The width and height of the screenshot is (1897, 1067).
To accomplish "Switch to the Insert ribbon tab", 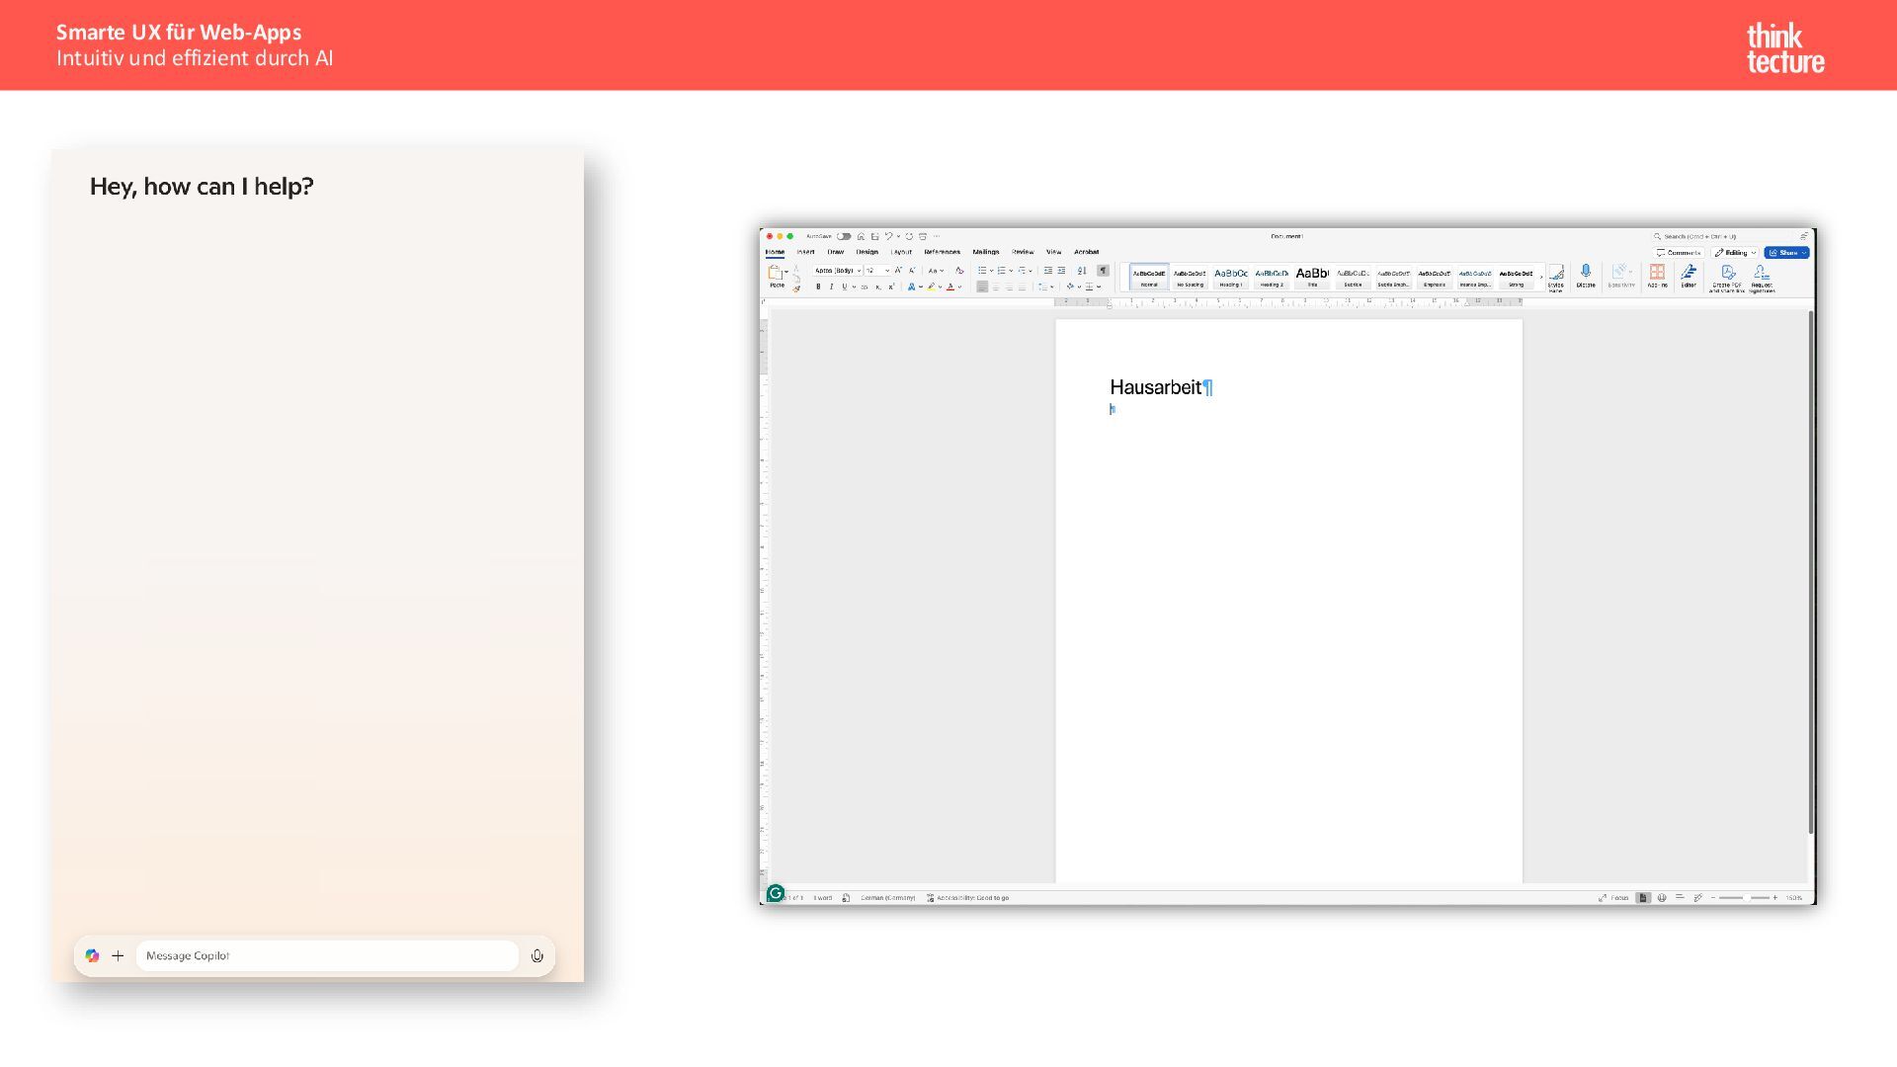I will [805, 252].
